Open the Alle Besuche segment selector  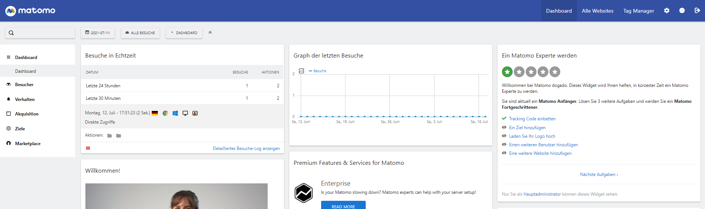(x=140, y=33)
